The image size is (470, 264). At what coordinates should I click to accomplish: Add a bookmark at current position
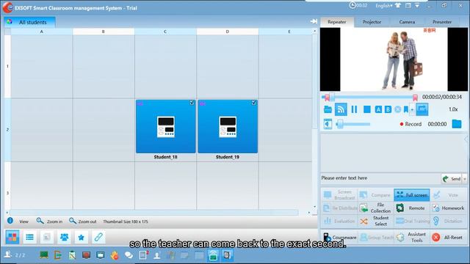point(406,109)
